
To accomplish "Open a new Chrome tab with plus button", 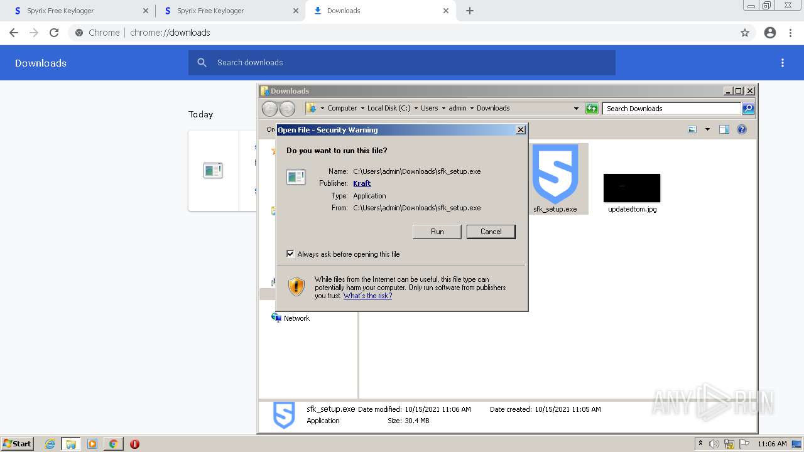I will tap(470, 11).
